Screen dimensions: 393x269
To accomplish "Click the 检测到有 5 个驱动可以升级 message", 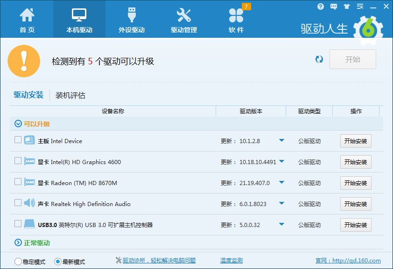I will (103, 62).
